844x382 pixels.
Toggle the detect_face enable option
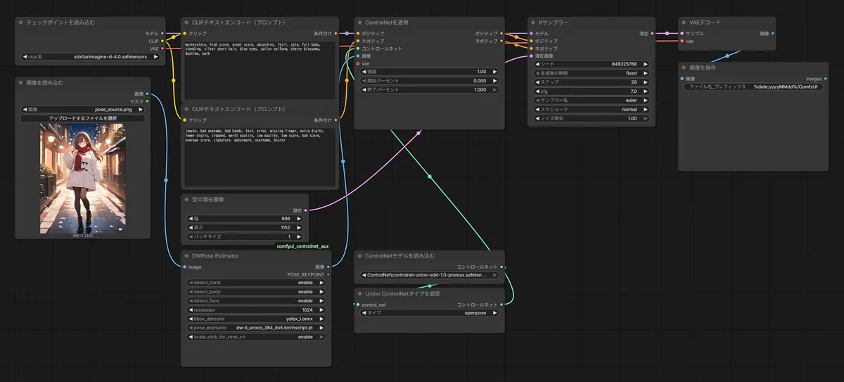[x=257, y=301]
